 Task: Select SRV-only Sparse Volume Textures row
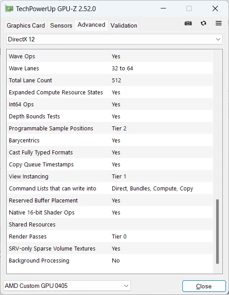[110, 249]
